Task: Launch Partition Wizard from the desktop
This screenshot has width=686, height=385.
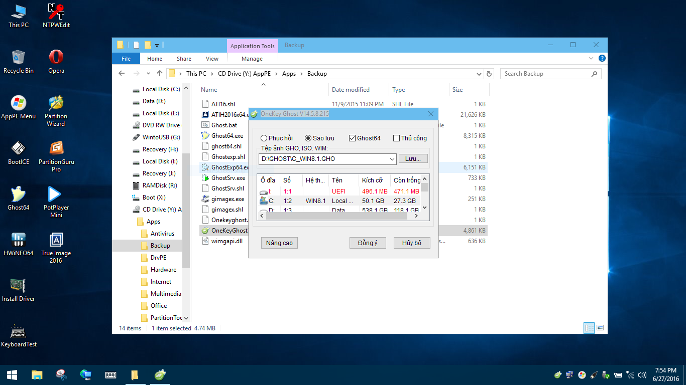Action: point(56,111)
